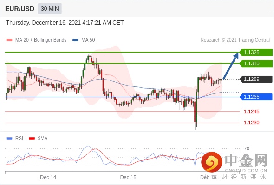Click the 30 MIN timeframe button
This screenshot has height=185, width=274.
[50, 9]
